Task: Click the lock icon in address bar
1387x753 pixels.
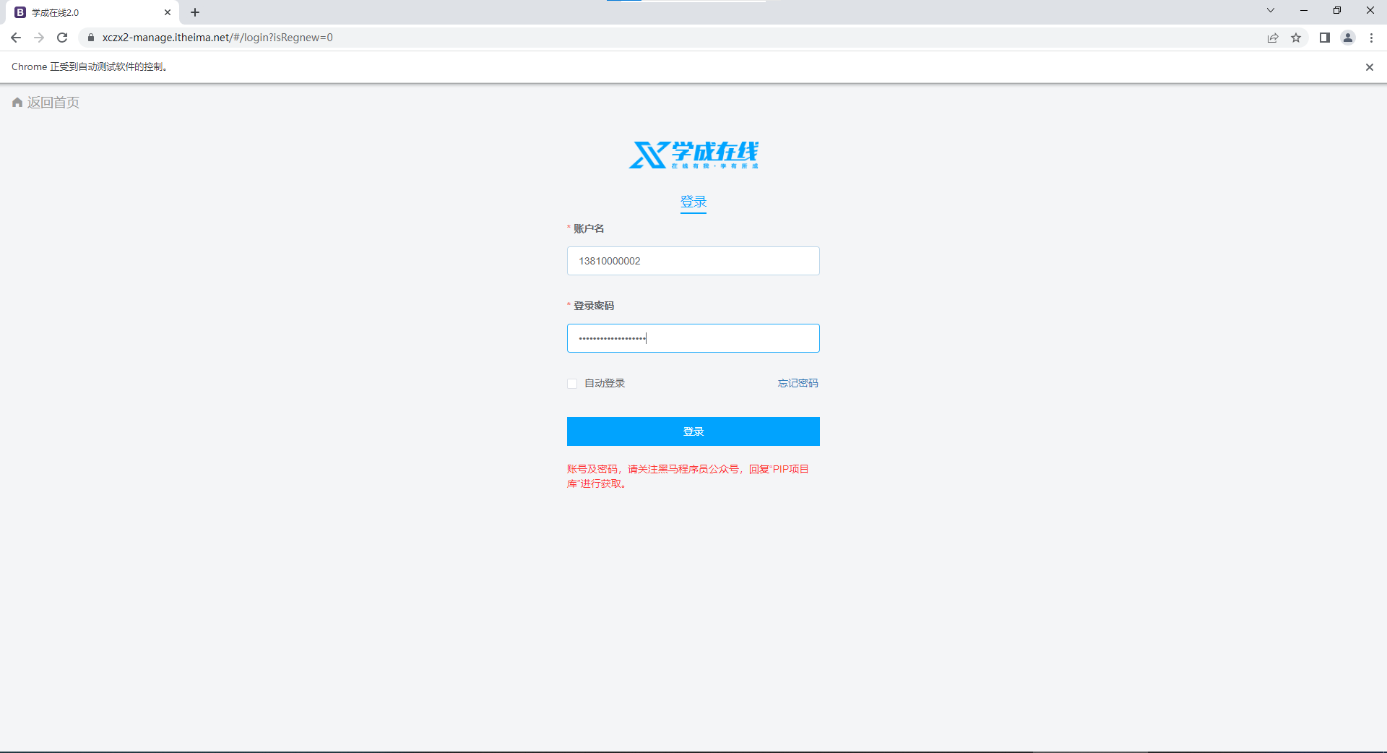Action: point(91,38)
